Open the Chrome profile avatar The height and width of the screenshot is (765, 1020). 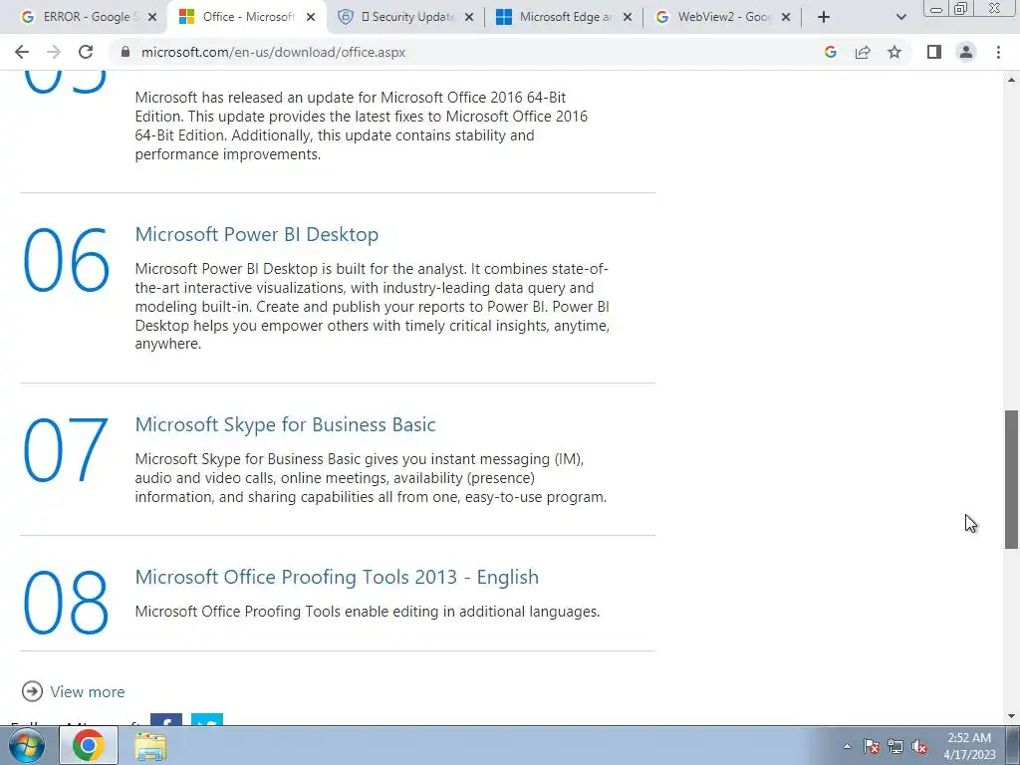pyautogui.click(x=966, y=52)
